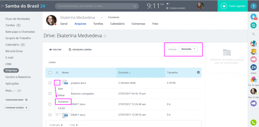Click the flag counter icon near clock
The width and height of the screenshot is (259, 127).
point(168,4)
